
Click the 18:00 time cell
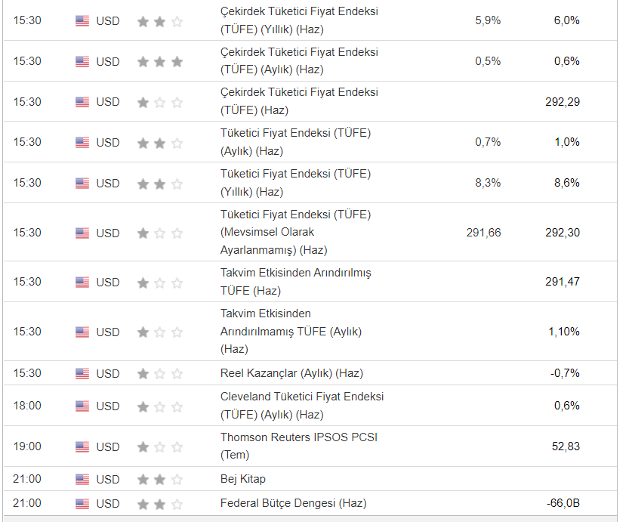tap(27, 406)
